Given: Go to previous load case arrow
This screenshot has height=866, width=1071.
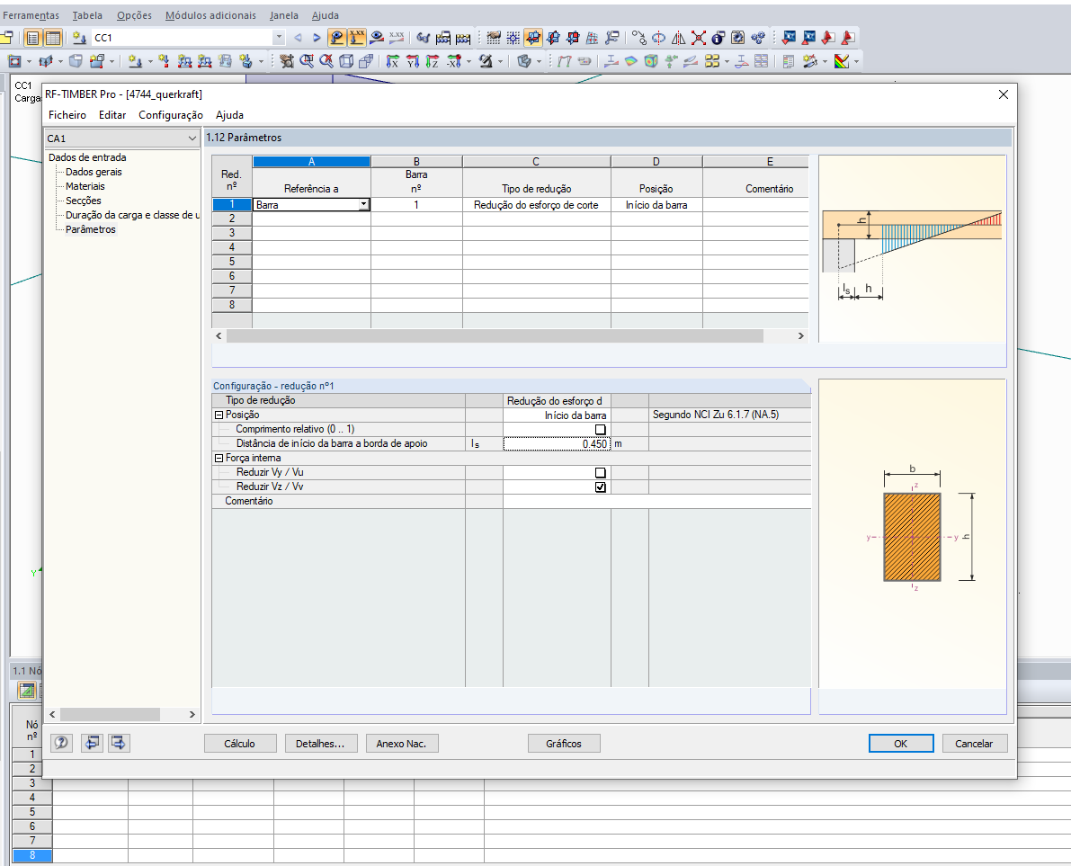Looking at the screenshot, I should [298, 38].
